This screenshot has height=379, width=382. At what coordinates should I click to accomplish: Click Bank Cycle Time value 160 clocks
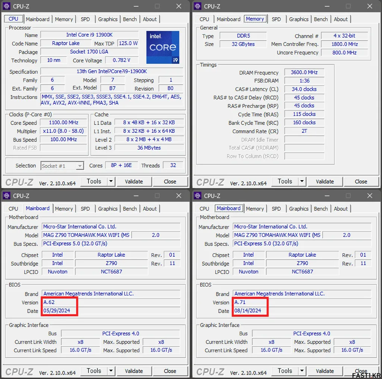coord(304,122)
